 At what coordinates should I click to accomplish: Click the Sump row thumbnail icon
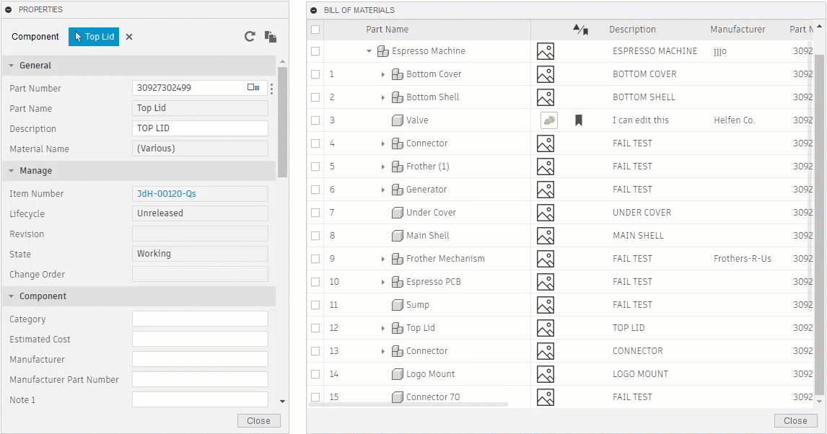[x=546, y=305]
